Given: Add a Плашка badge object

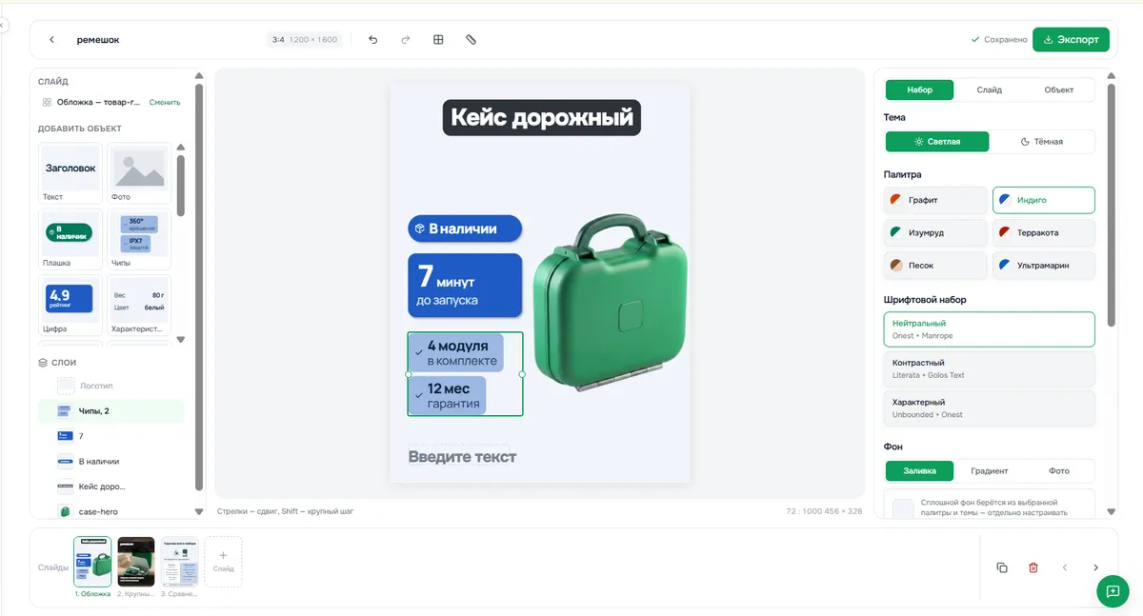Looking at the screenshot, I should (70, 239).
